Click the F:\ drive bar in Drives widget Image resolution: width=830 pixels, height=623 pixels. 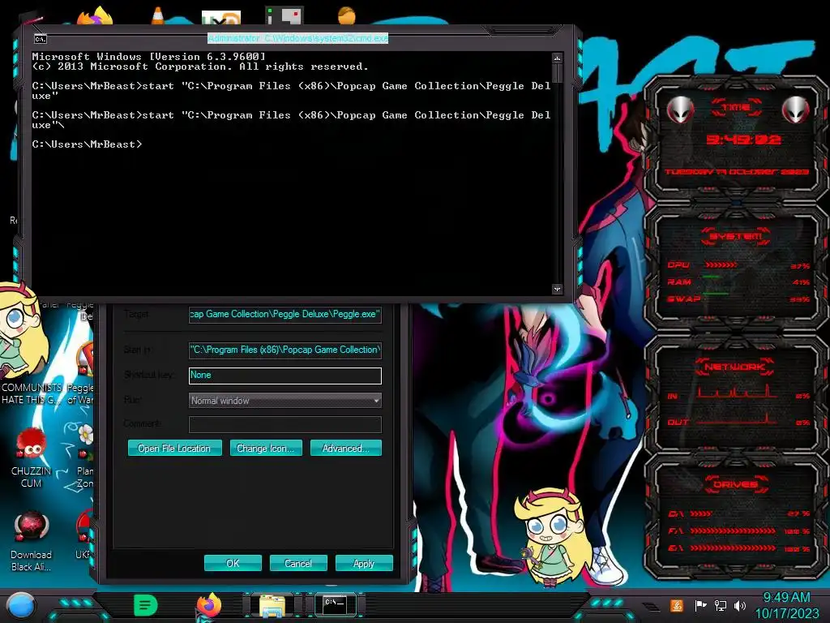pos(733,531)
